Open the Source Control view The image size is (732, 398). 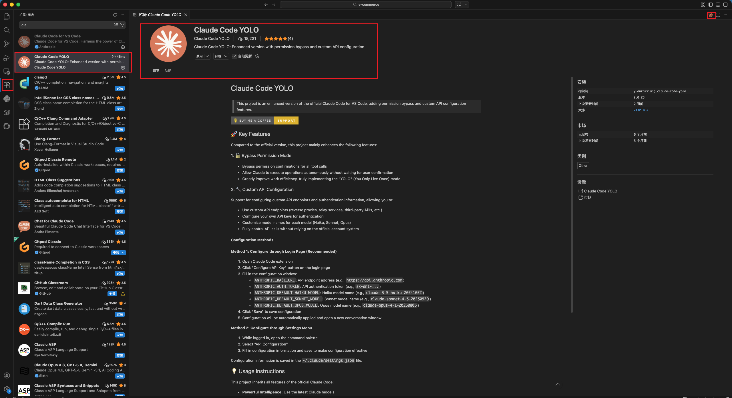coord(7,44)
